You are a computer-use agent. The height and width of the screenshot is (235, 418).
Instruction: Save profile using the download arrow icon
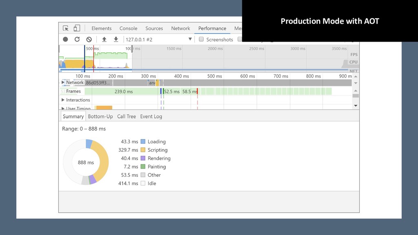pos(116,40)
